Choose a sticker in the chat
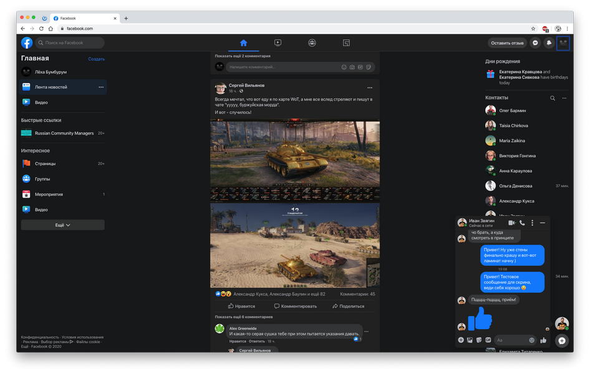Image resolution: width=590 pixels, height=374 pixels. point(479,340)
